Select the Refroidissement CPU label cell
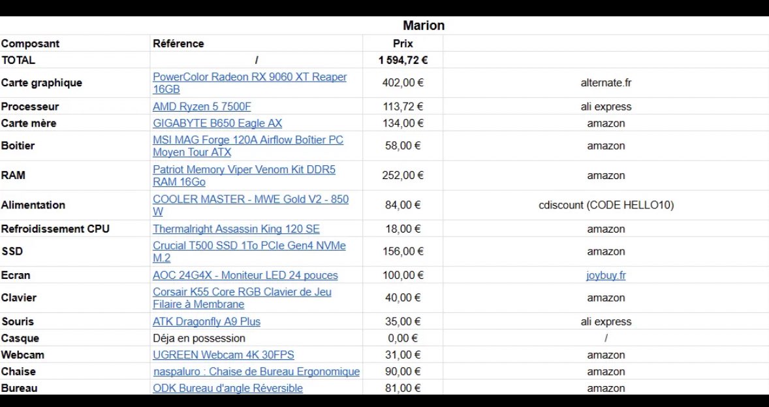This screenshot has width=769, height=407. (74, 229)
